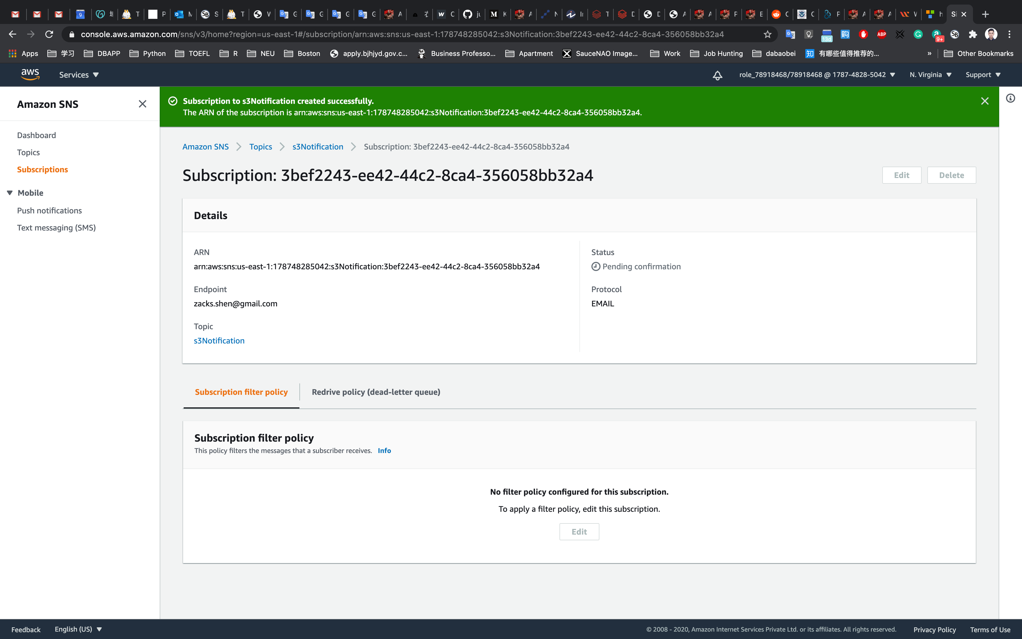Click the browser reload icon
Image resolution: width=1022 pixels, height=639 pixels.
[x=49, y=34]
